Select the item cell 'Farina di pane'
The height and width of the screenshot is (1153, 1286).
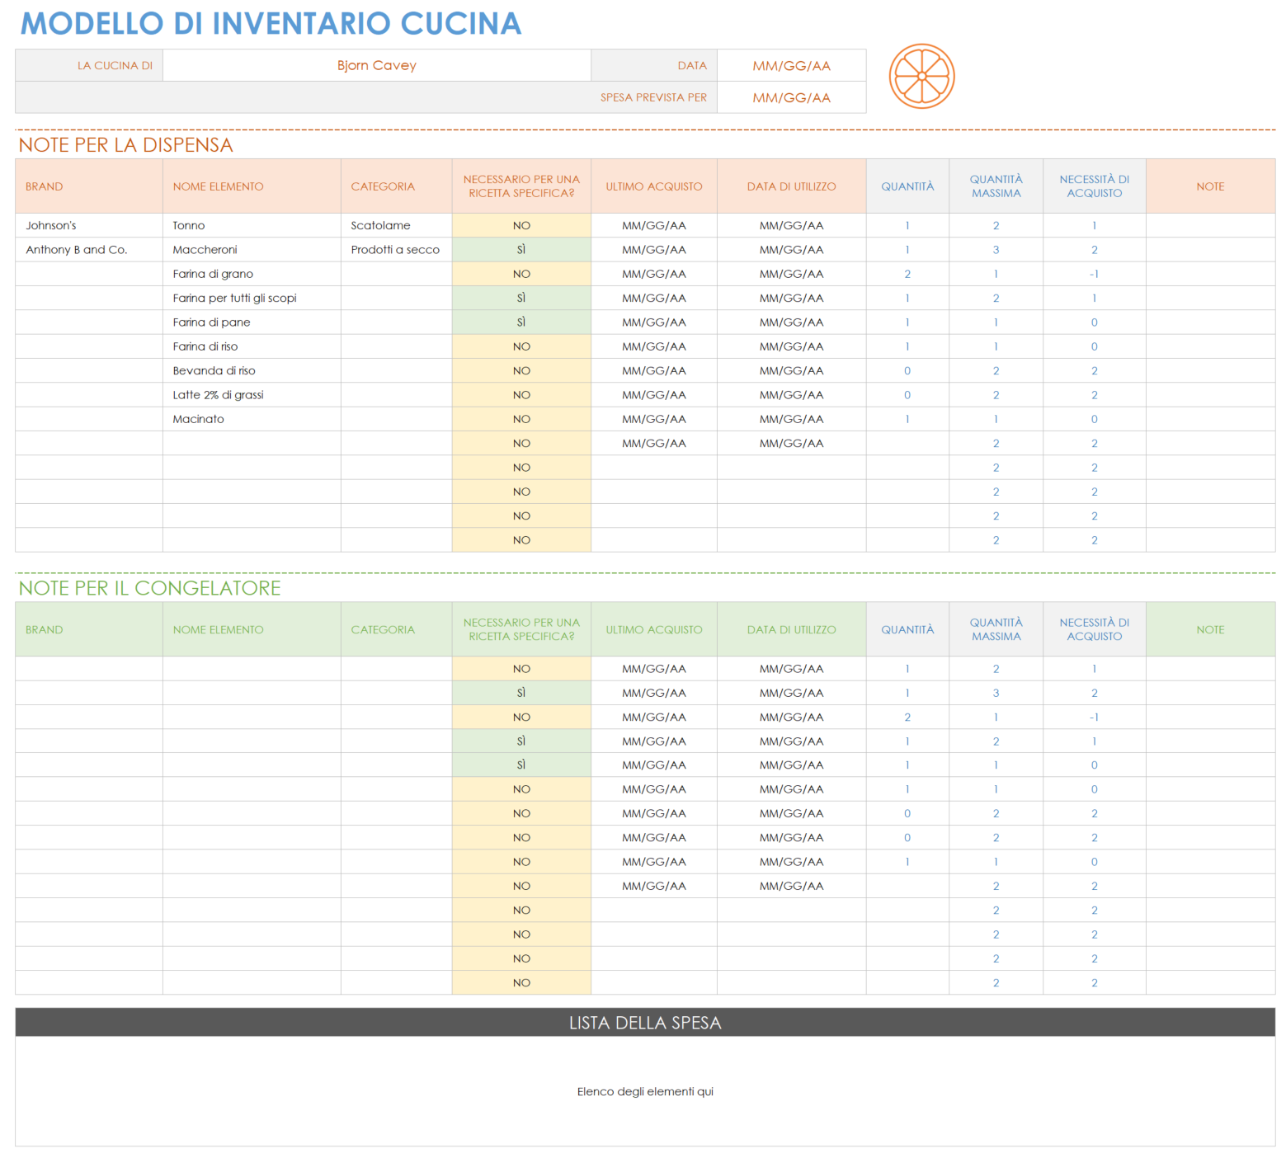[252, 322]
